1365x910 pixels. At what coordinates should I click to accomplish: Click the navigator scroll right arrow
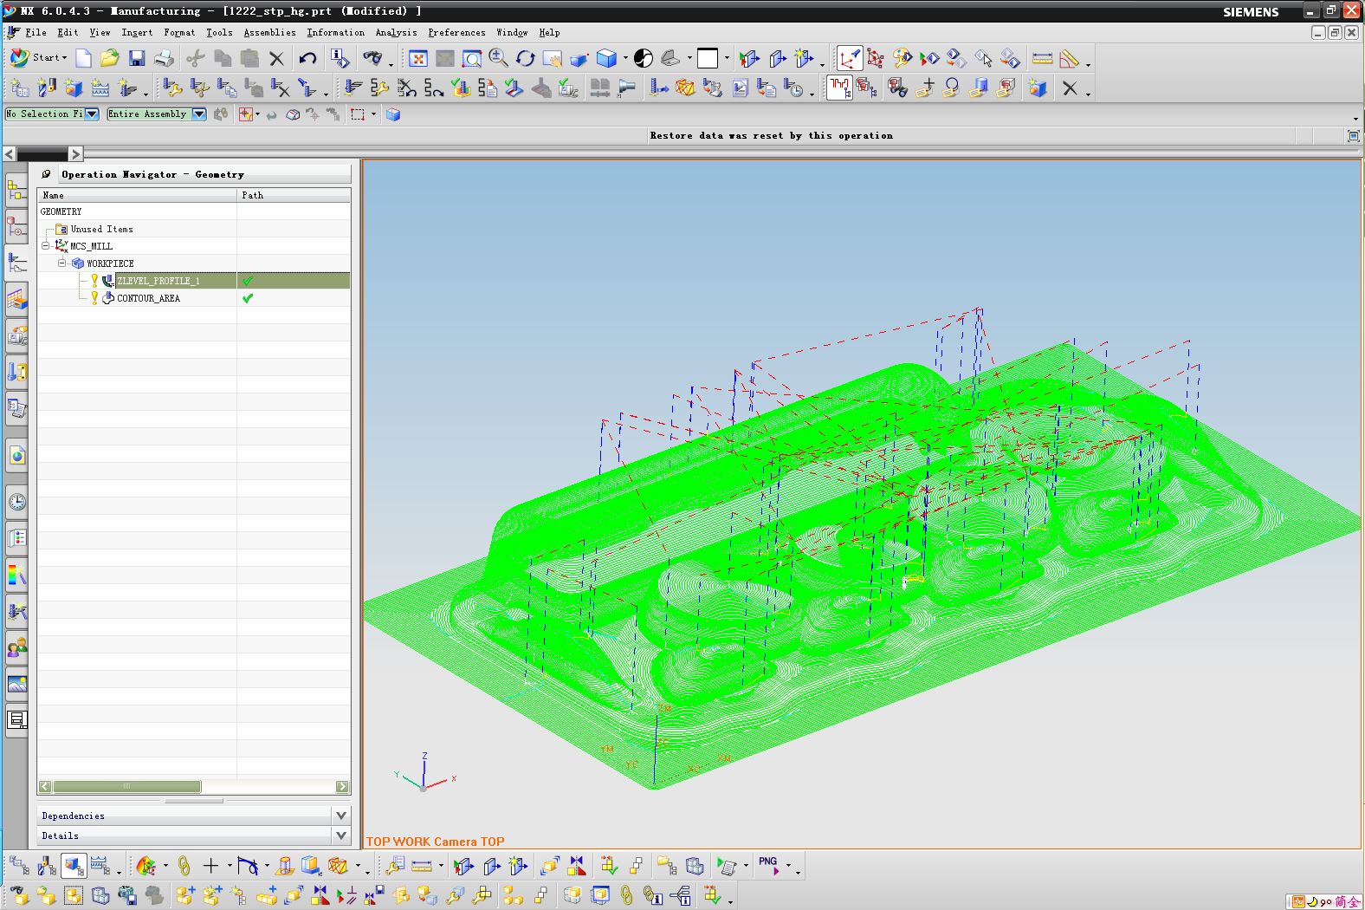click(x=342, y=787)
